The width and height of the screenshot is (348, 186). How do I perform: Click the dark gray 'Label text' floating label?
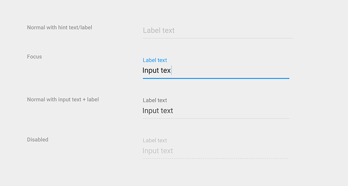coord(155,100)
